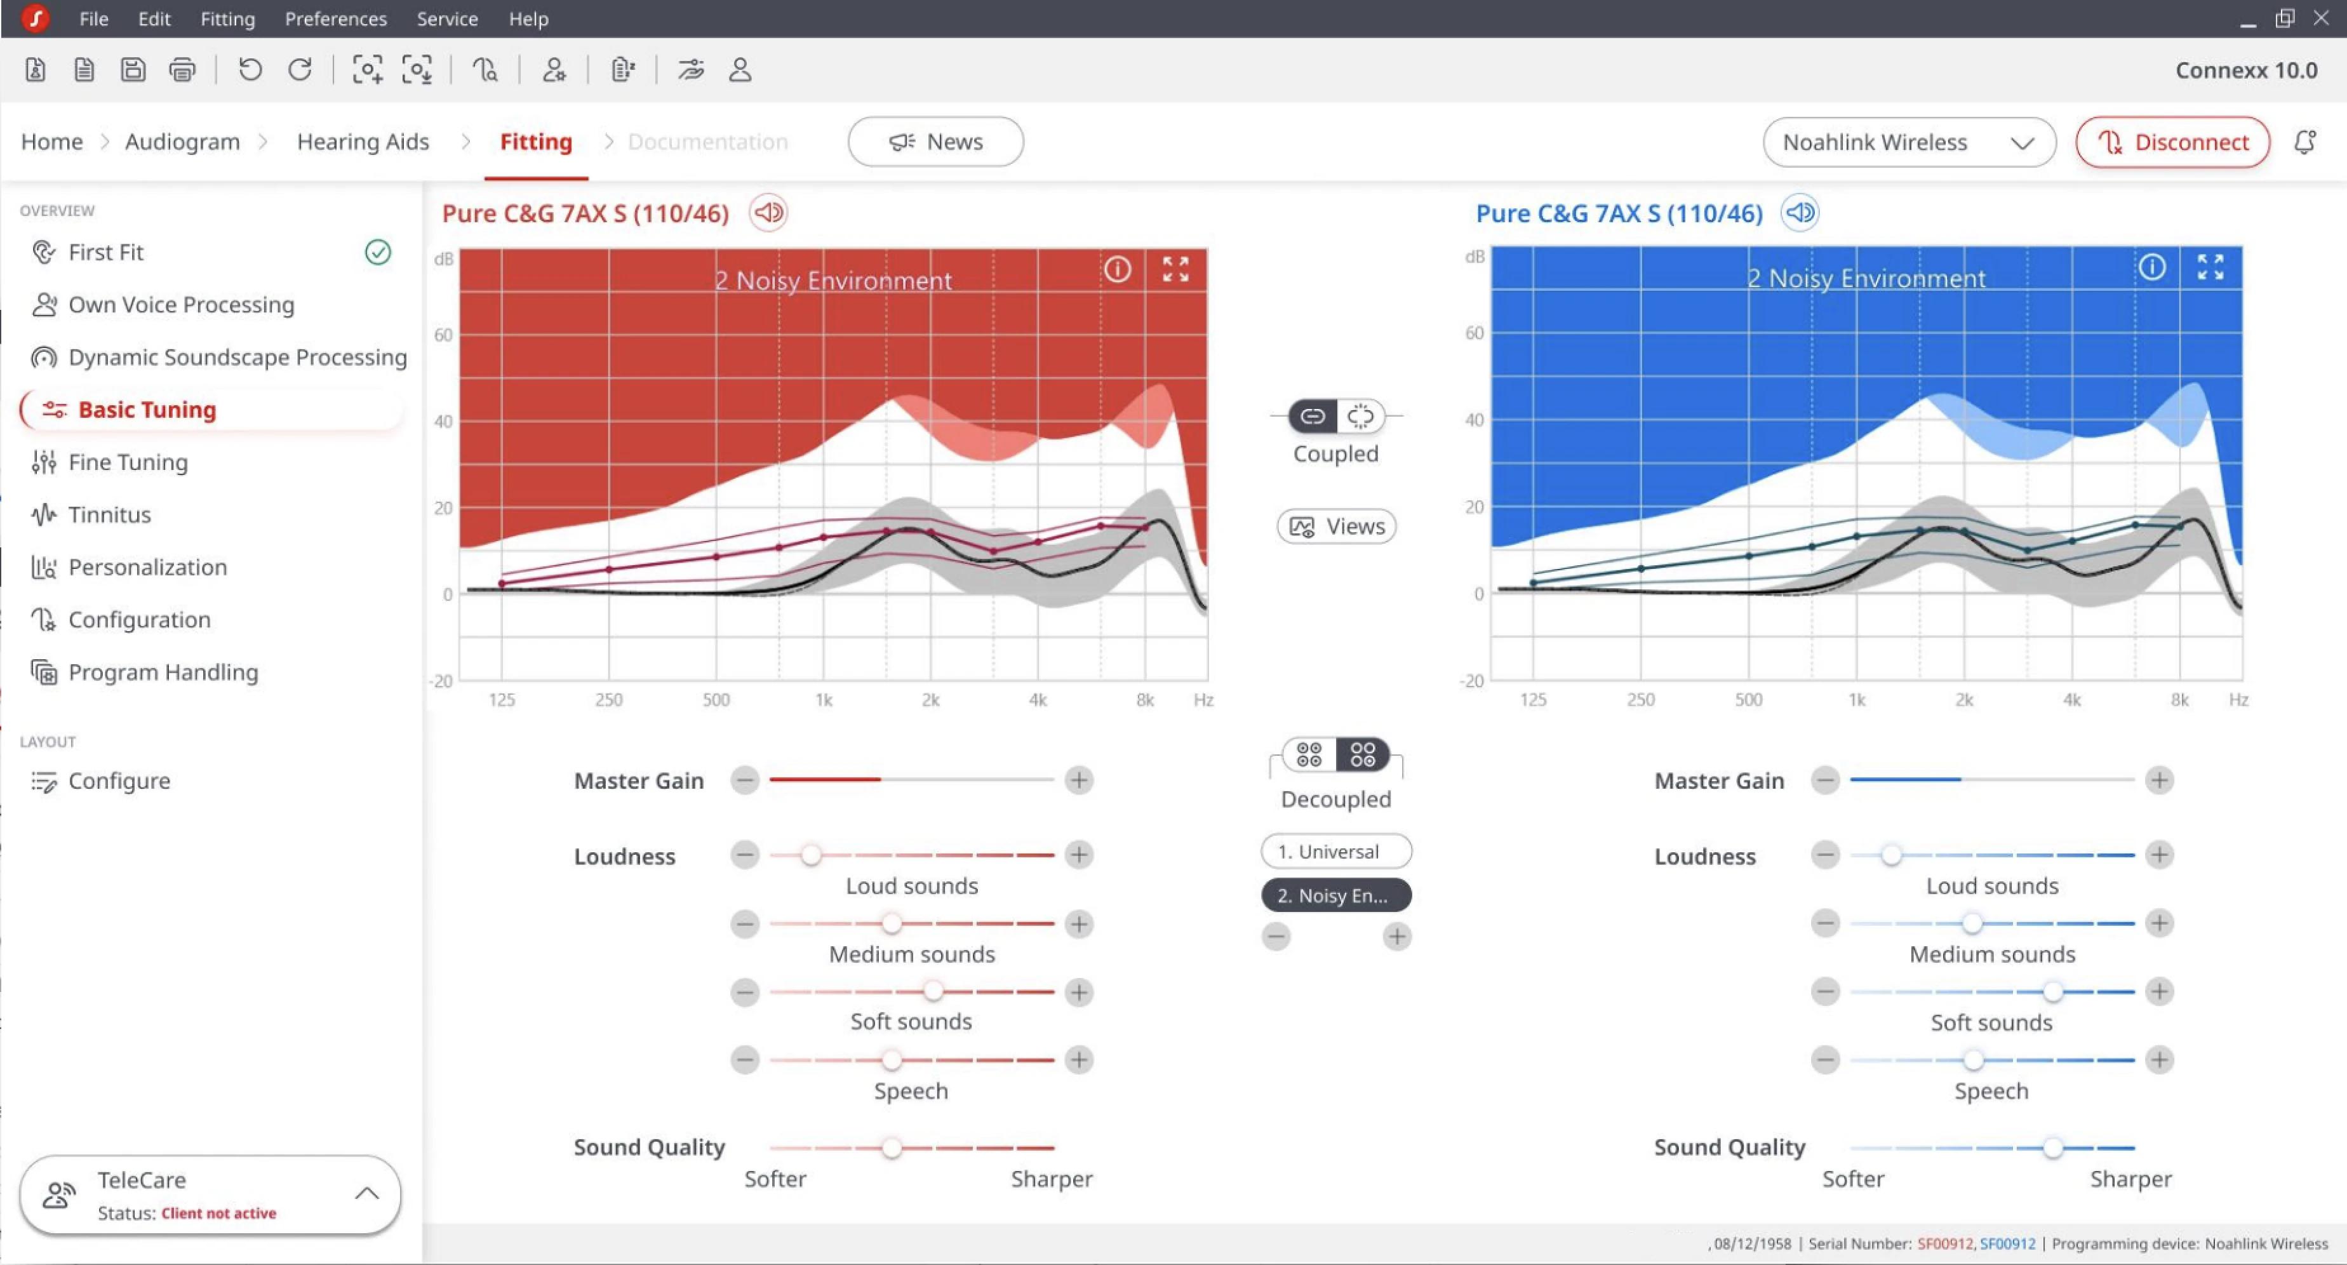Screen dimensions: 2347x1265
Task: Click the new client file toolbar icon
Action: pos(36,69)
